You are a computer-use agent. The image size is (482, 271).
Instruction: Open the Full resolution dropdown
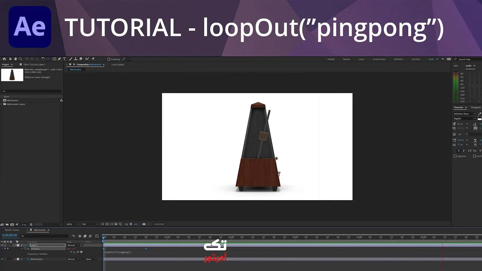point(90,224)
